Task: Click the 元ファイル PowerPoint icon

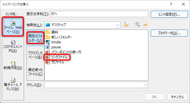Action: (x=48, y=62)
